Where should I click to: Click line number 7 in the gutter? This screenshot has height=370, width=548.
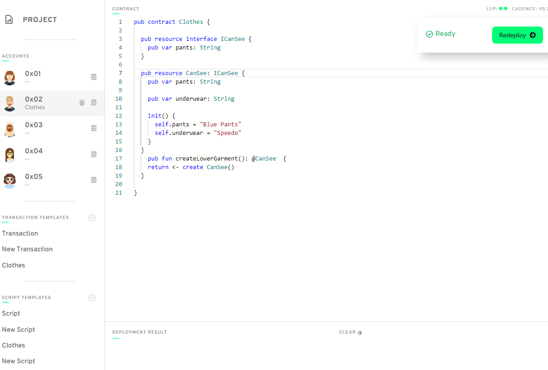click(120, 73)
